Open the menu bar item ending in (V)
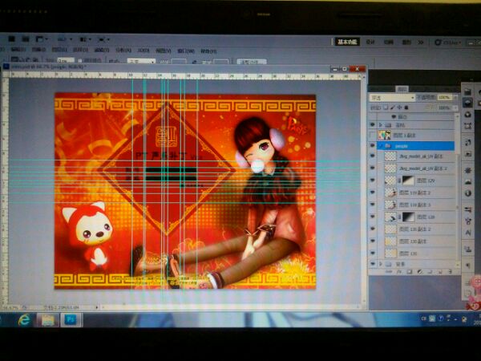 [x=164, y=51]
